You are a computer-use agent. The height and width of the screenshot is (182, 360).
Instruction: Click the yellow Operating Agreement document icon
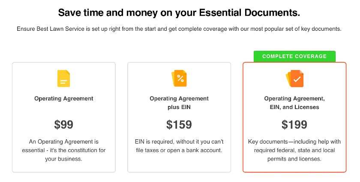click(x=63, y=79)
